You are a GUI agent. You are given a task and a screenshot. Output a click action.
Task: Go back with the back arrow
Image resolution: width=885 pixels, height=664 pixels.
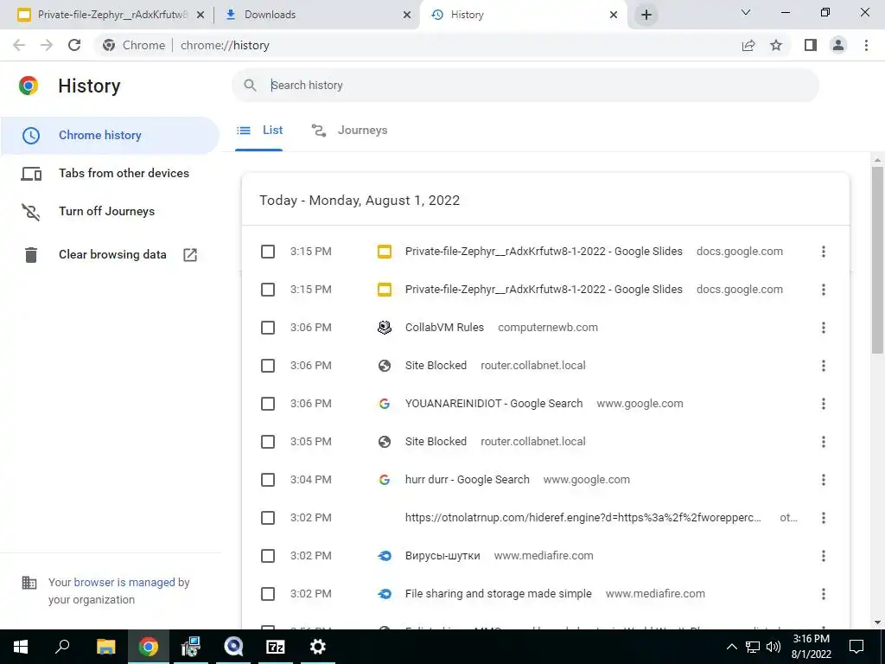19,45
